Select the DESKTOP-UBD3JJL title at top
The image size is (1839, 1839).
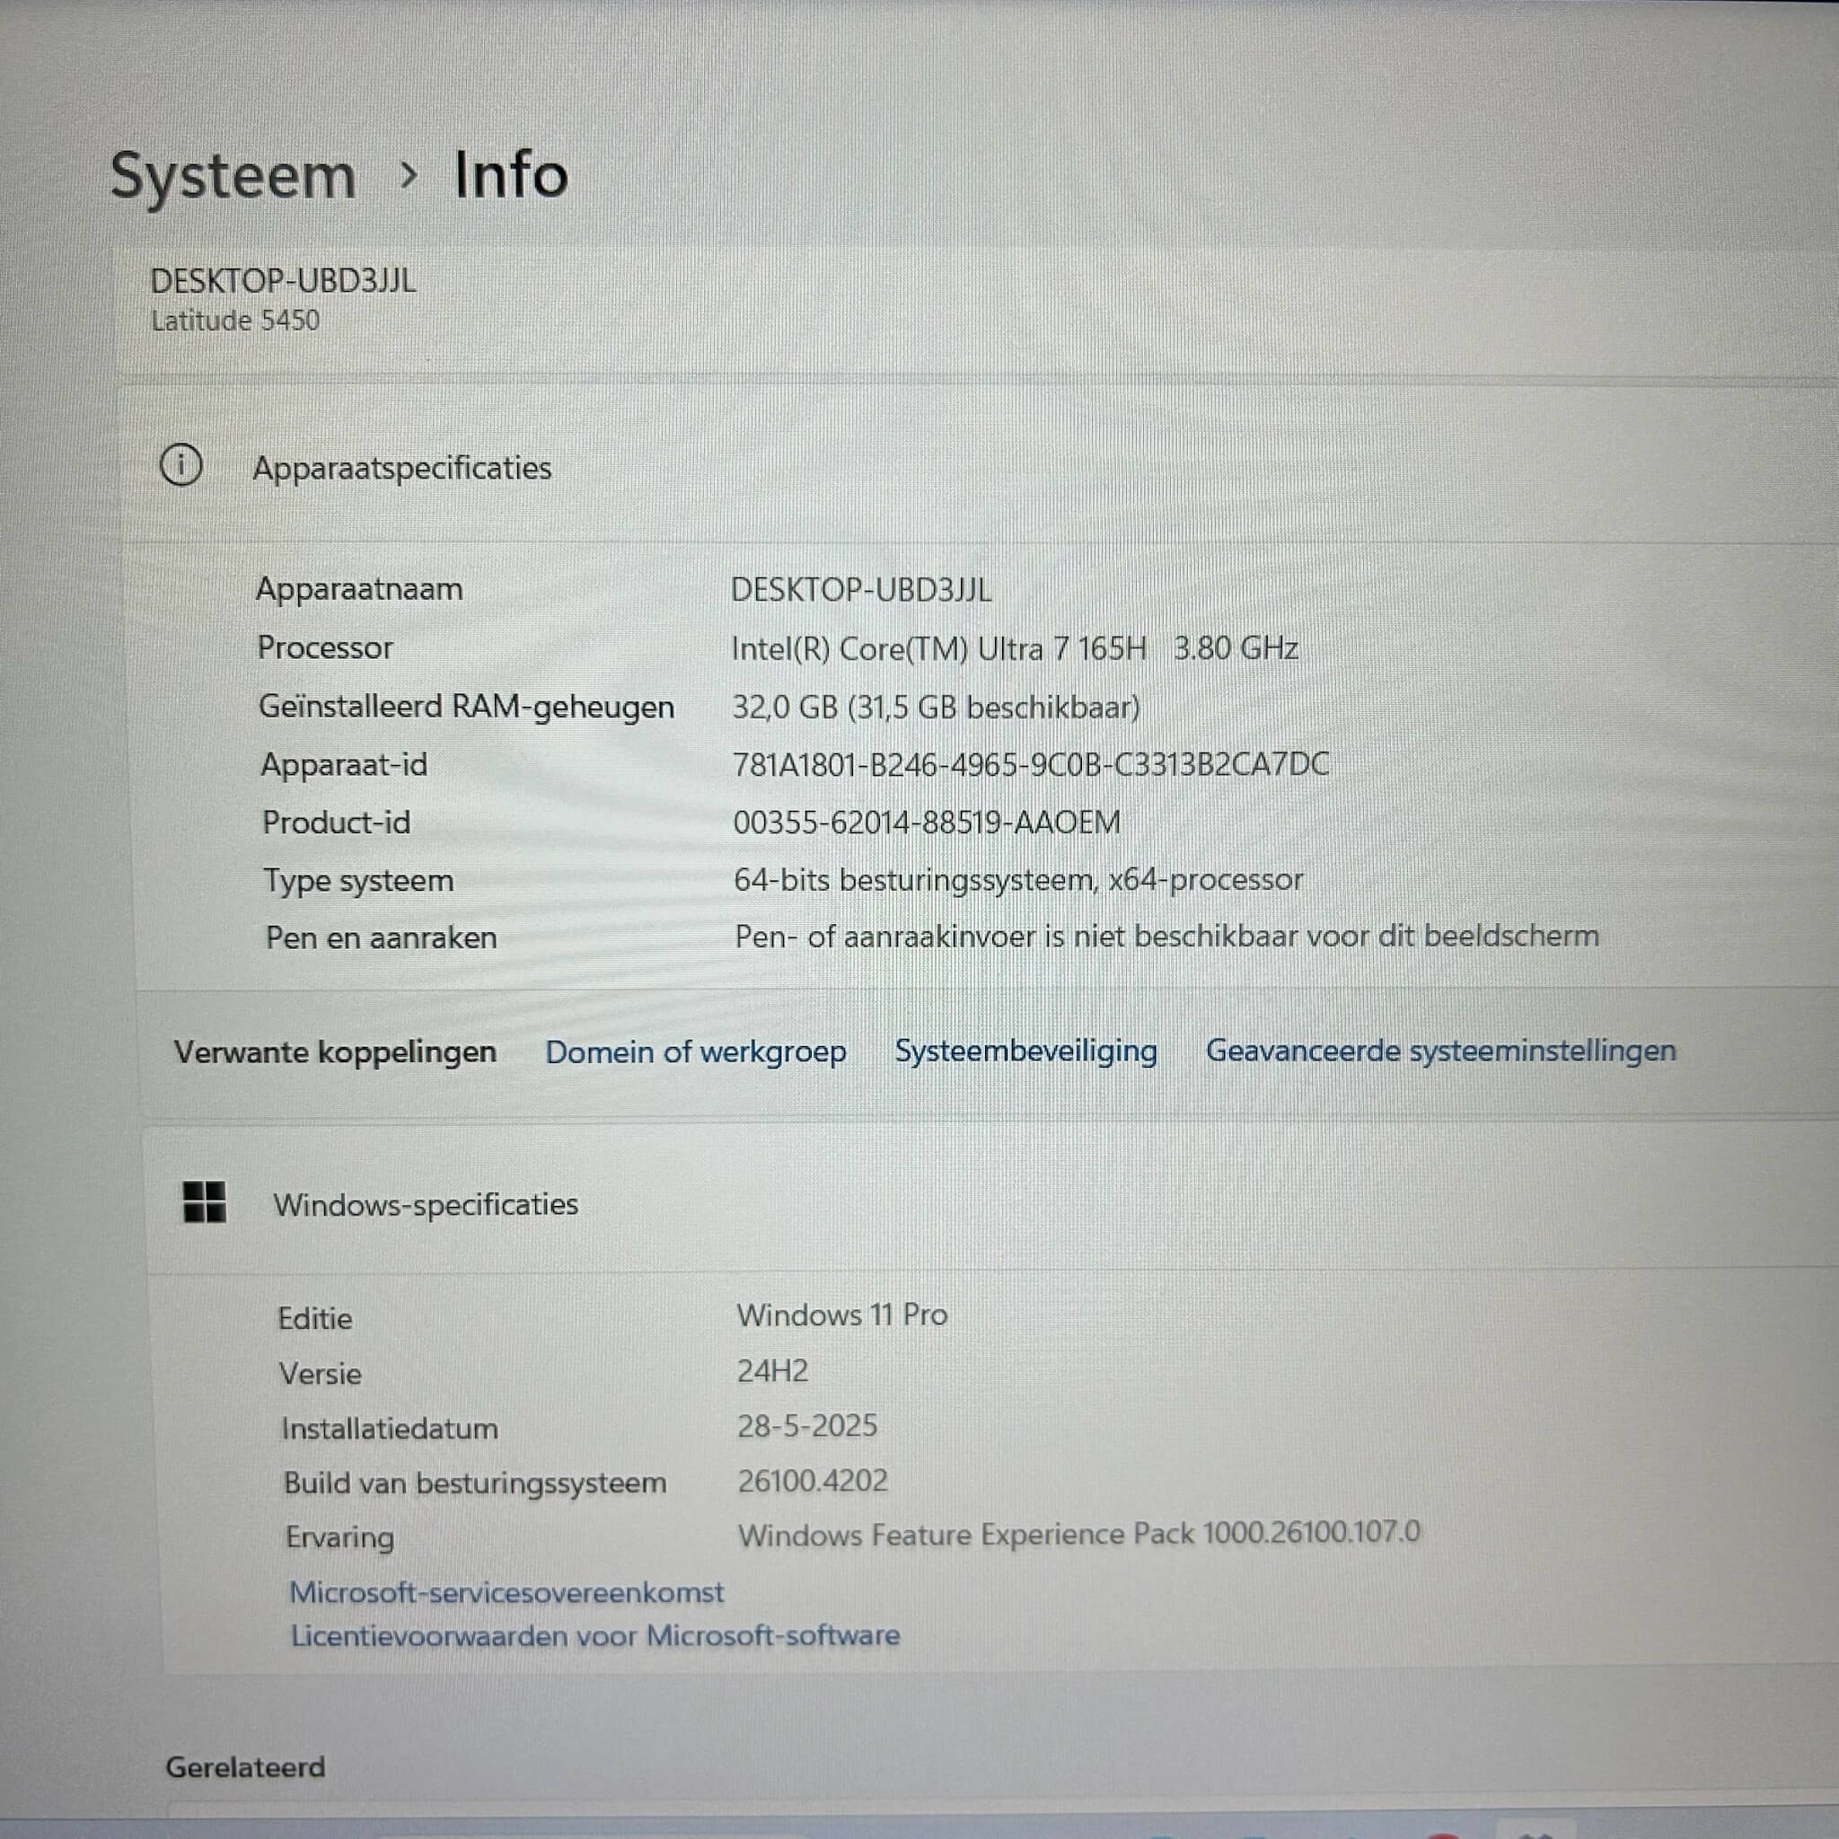tap(284, 281)
